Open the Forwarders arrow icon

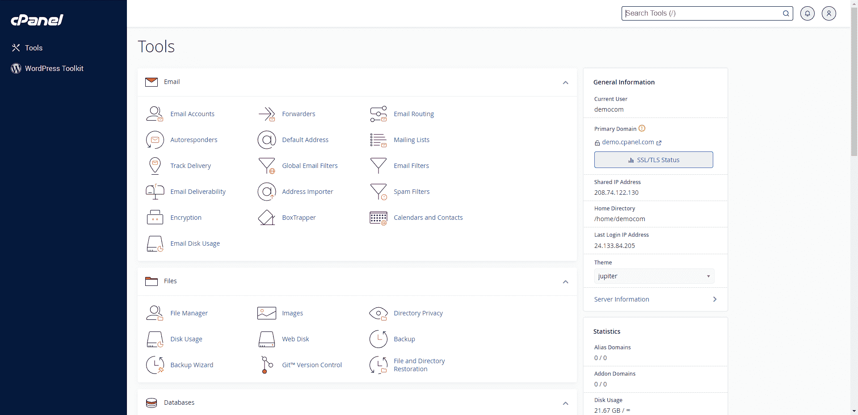tap(267, 114)
